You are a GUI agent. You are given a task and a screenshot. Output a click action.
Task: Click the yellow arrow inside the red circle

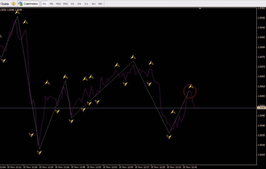191,87
